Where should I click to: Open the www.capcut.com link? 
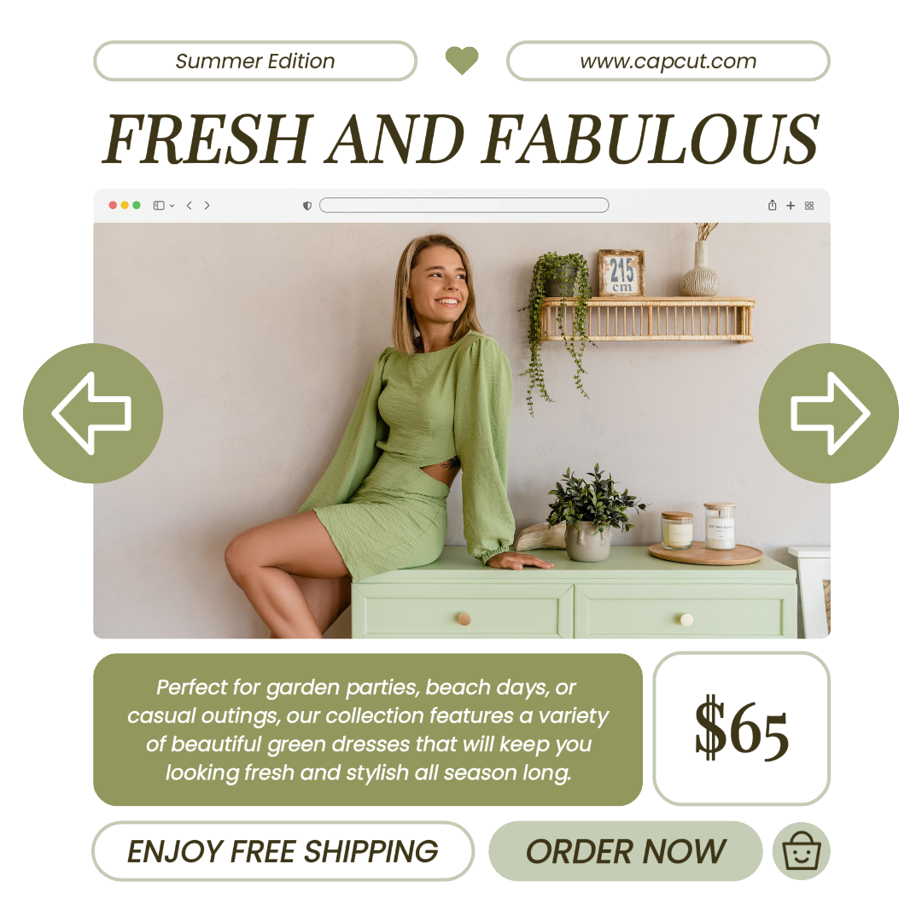point(668,61)
